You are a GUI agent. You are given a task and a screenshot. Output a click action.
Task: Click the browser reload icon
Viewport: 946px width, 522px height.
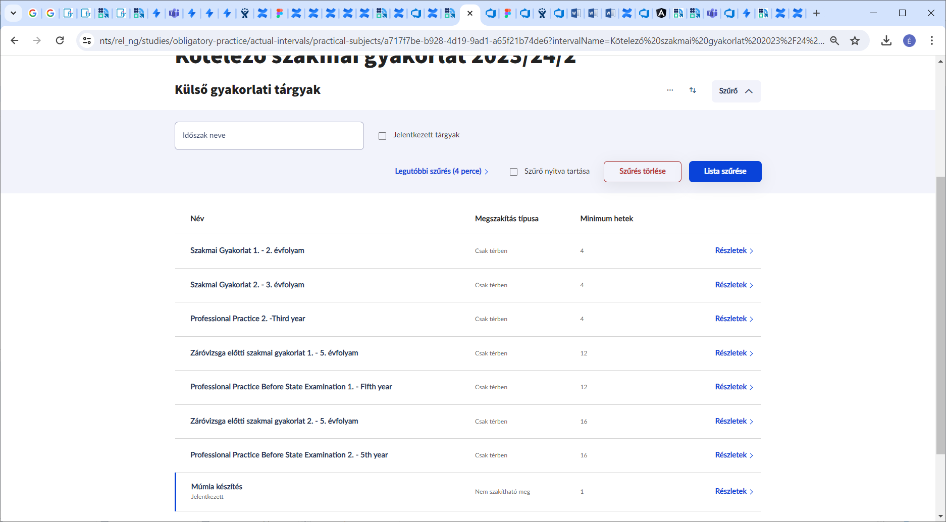coord(60,40)
